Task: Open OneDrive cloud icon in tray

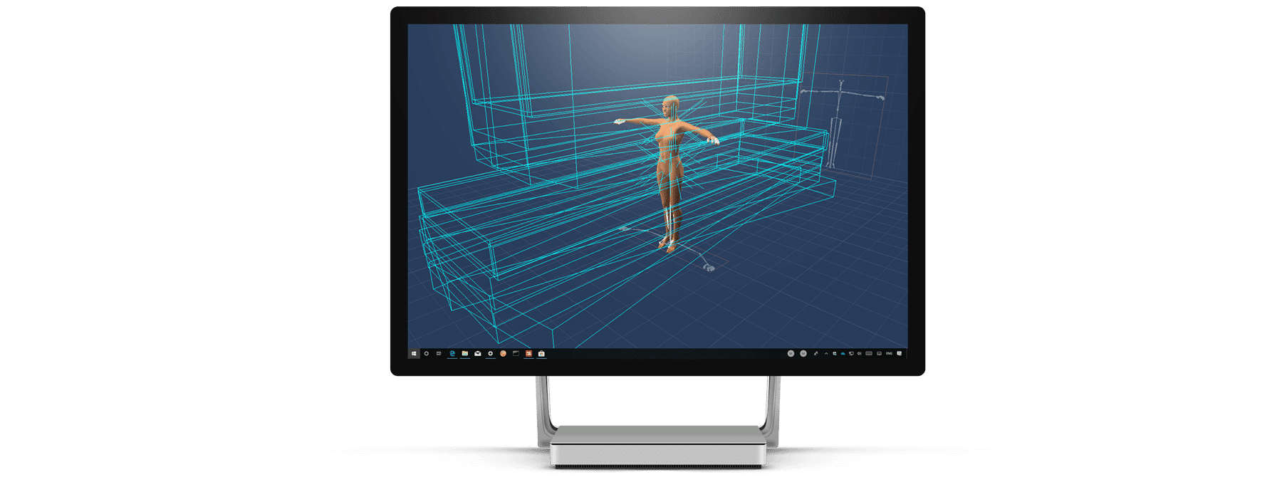Action: point(843,354)
